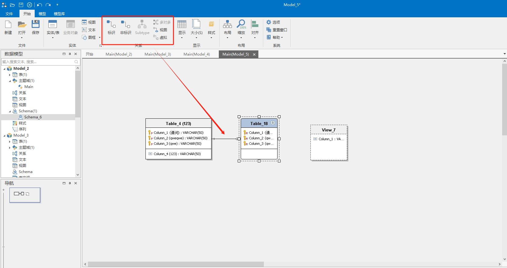This screenshot has width=507, height=268.
Task: Click the quick-access open folder icon
Action: point(12,5)
